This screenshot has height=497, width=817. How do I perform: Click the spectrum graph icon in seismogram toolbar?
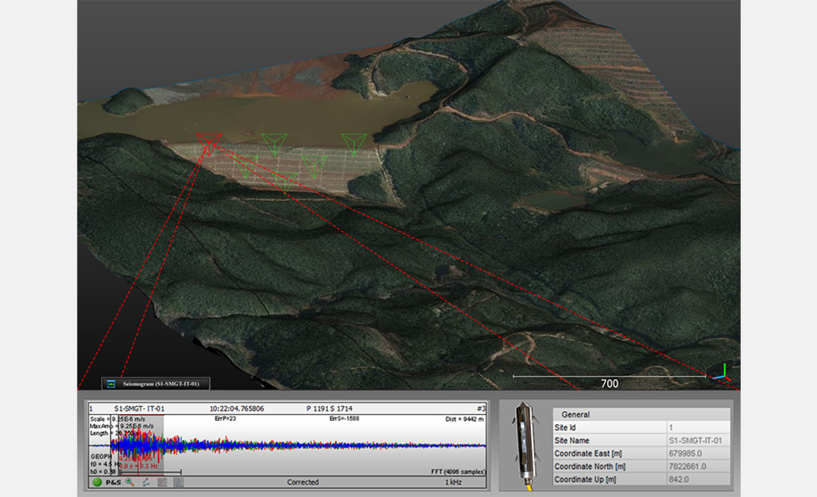click(x=162, y=482)
